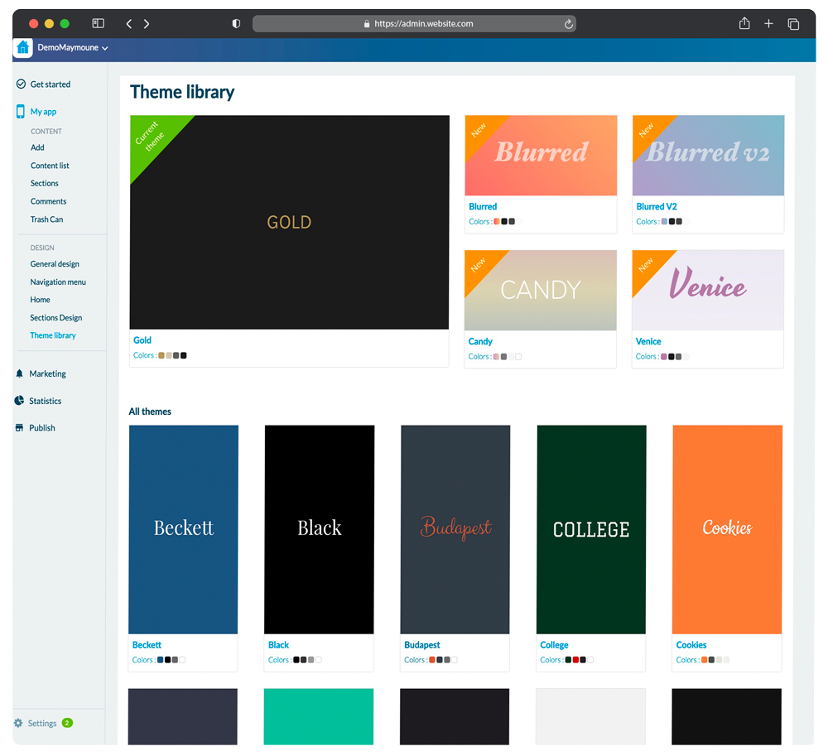Reload the page using the refresh icon
The image size is (828, 756).
pos(568,24)
